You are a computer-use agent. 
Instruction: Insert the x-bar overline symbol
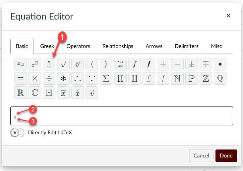[x=63, y=93]
